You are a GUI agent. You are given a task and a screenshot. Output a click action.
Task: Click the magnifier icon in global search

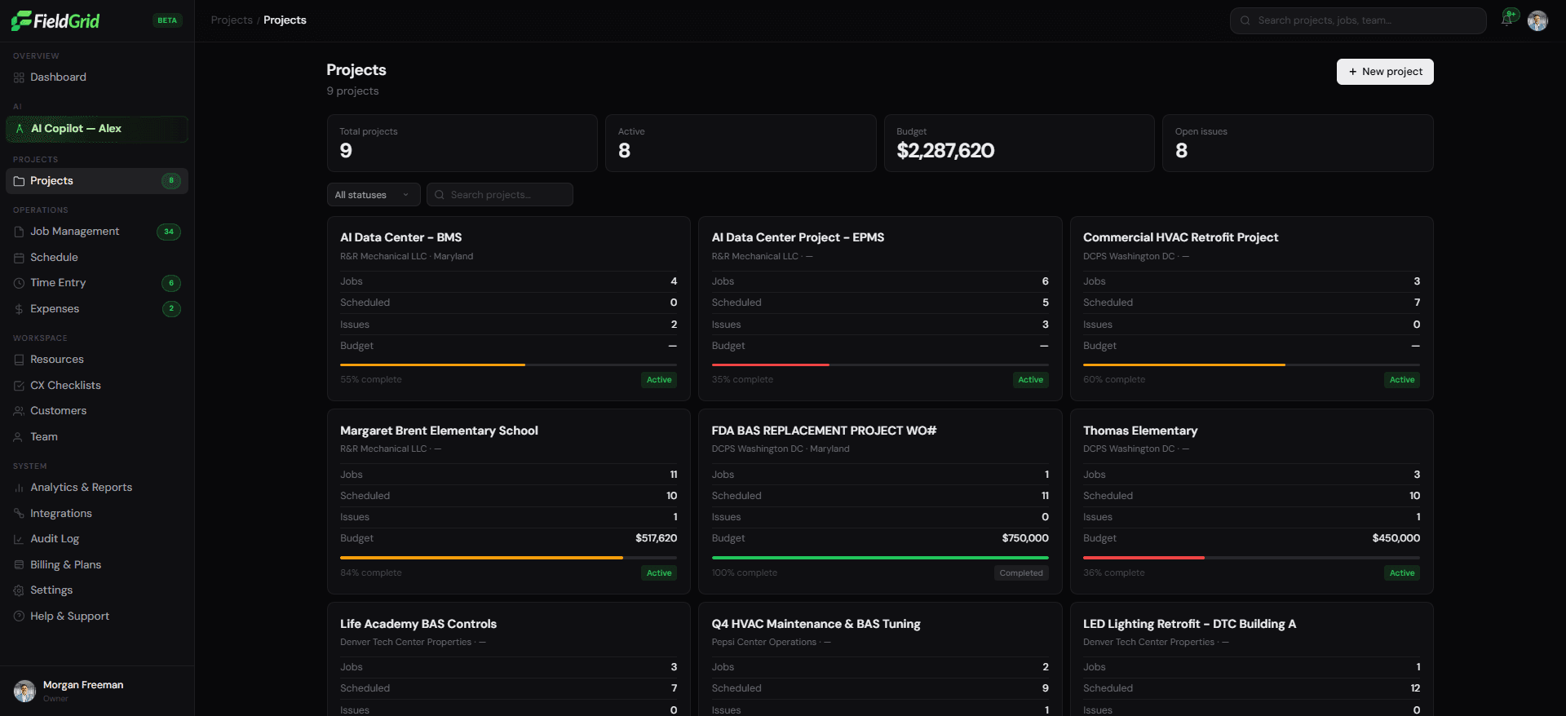(x=1245, y=20)
